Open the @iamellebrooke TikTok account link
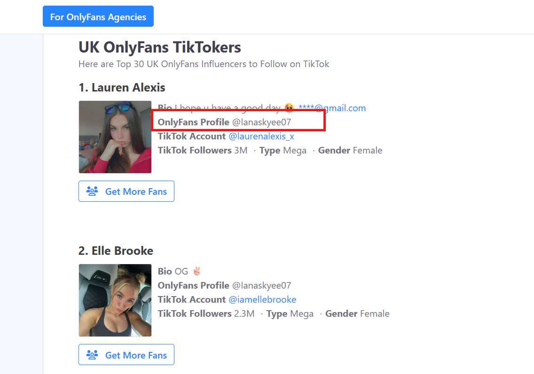The image size is (534, 374). 263,299
